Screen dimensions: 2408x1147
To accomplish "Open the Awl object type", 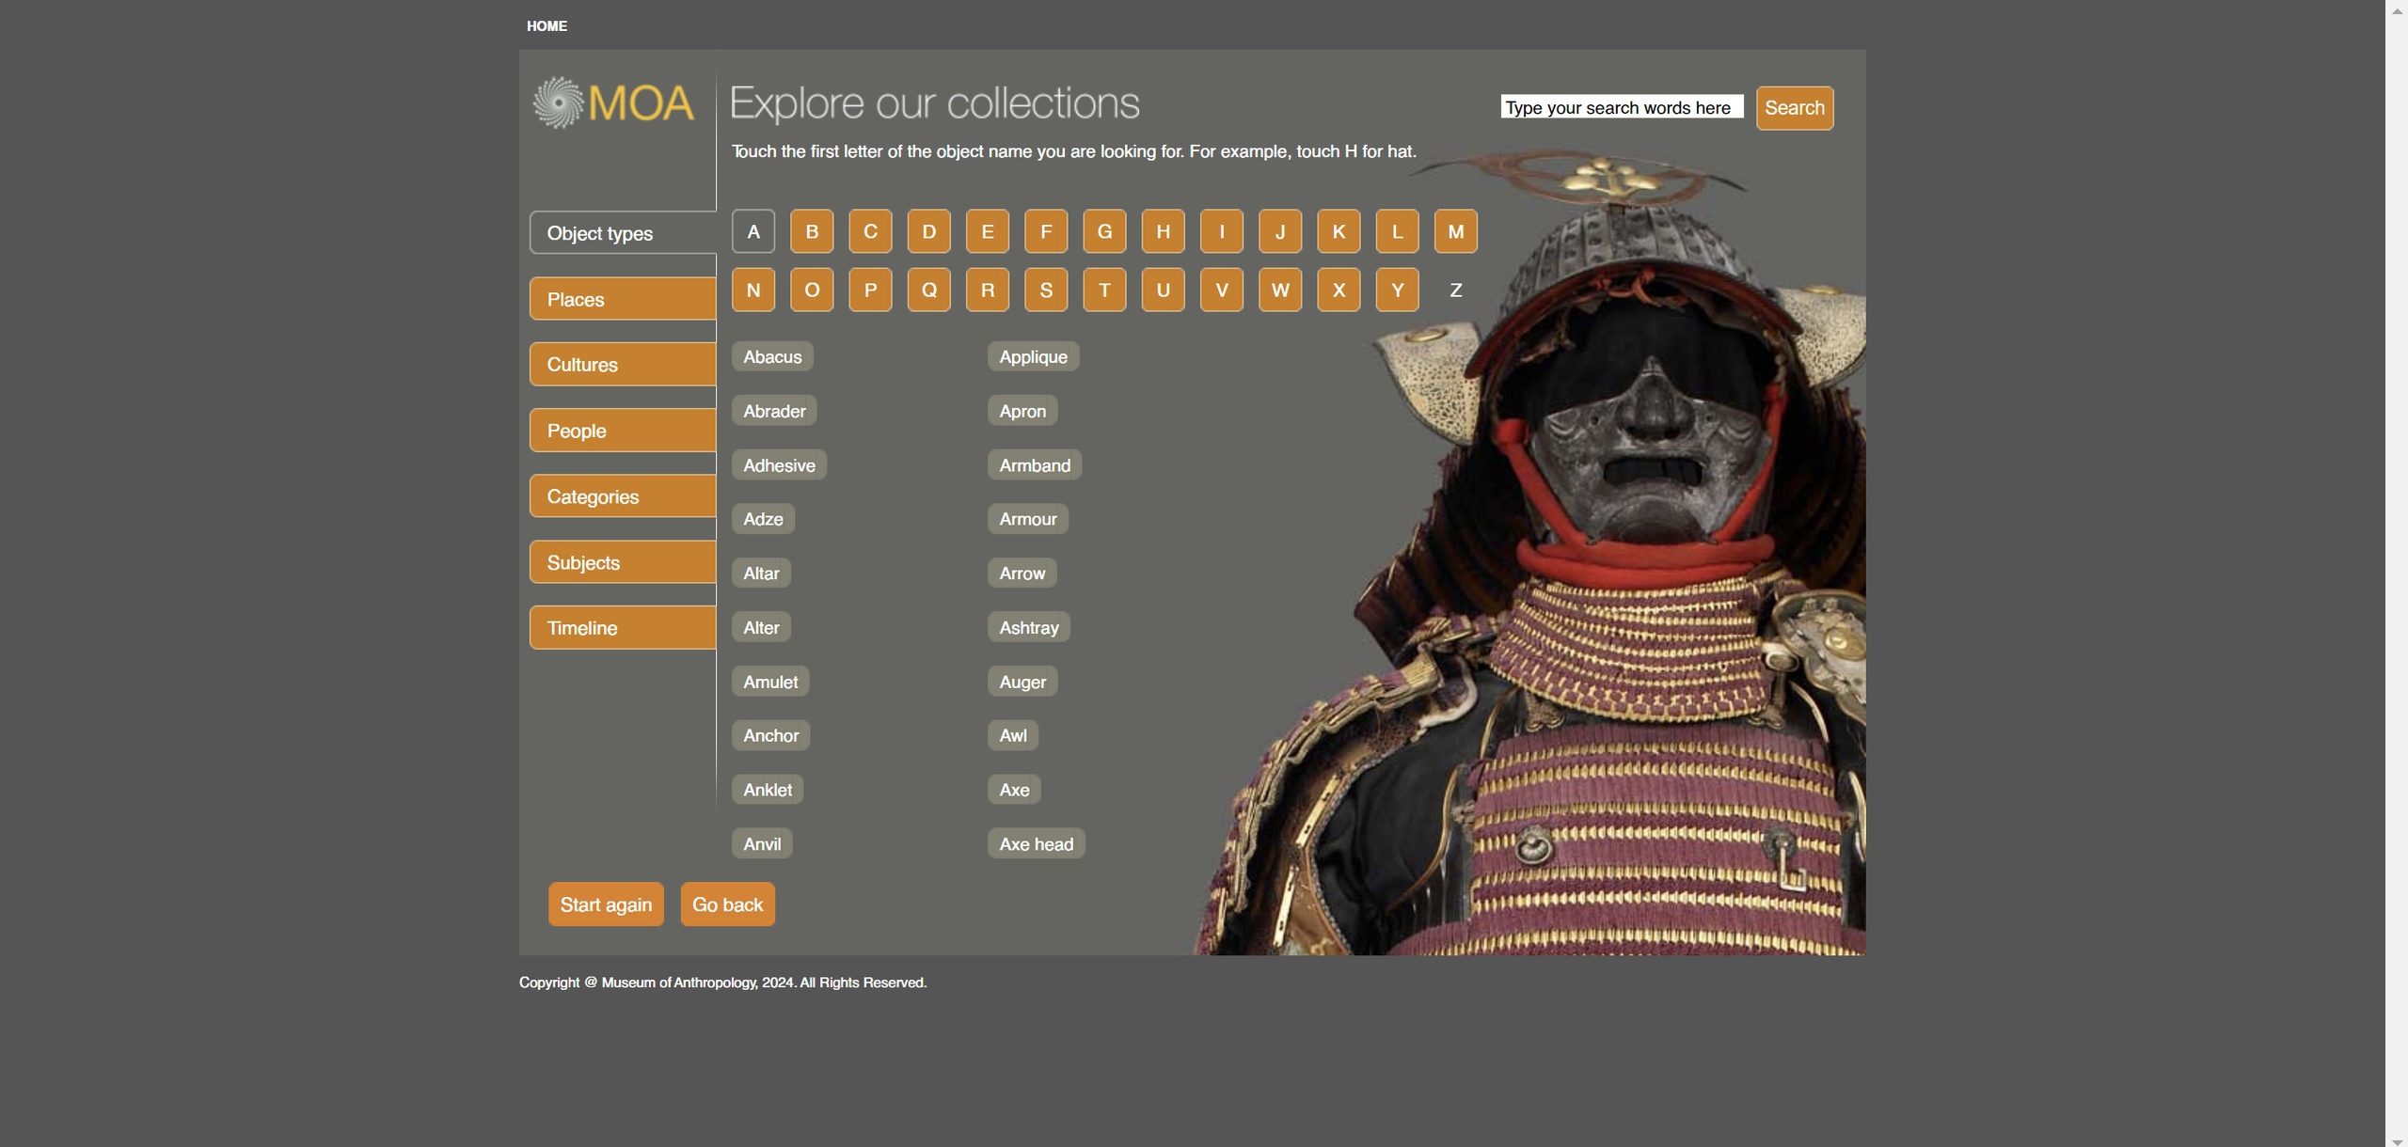I will click(1013, 735).
